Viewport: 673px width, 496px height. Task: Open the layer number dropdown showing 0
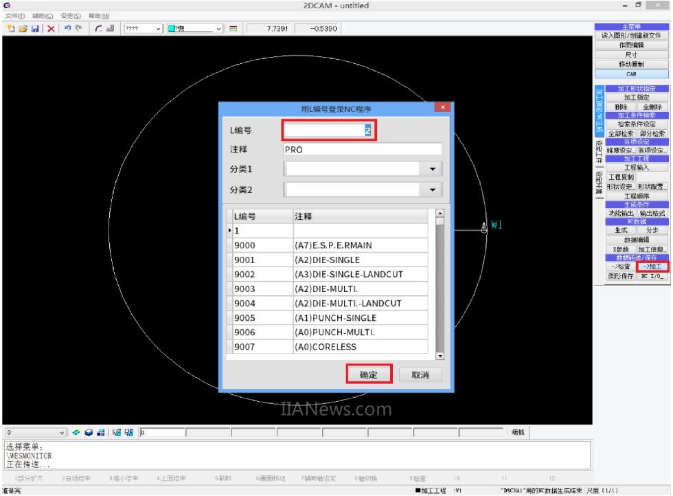click(63, 433)
